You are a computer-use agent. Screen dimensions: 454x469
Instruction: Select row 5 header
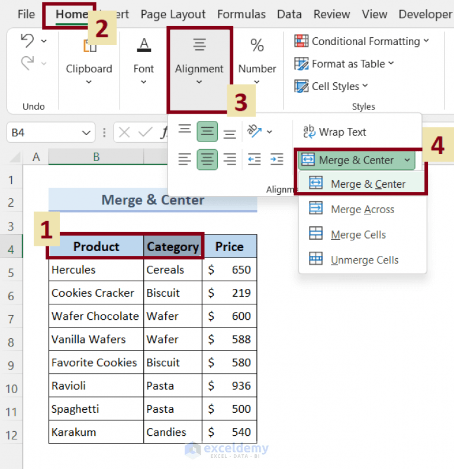[x=11, y=272]
